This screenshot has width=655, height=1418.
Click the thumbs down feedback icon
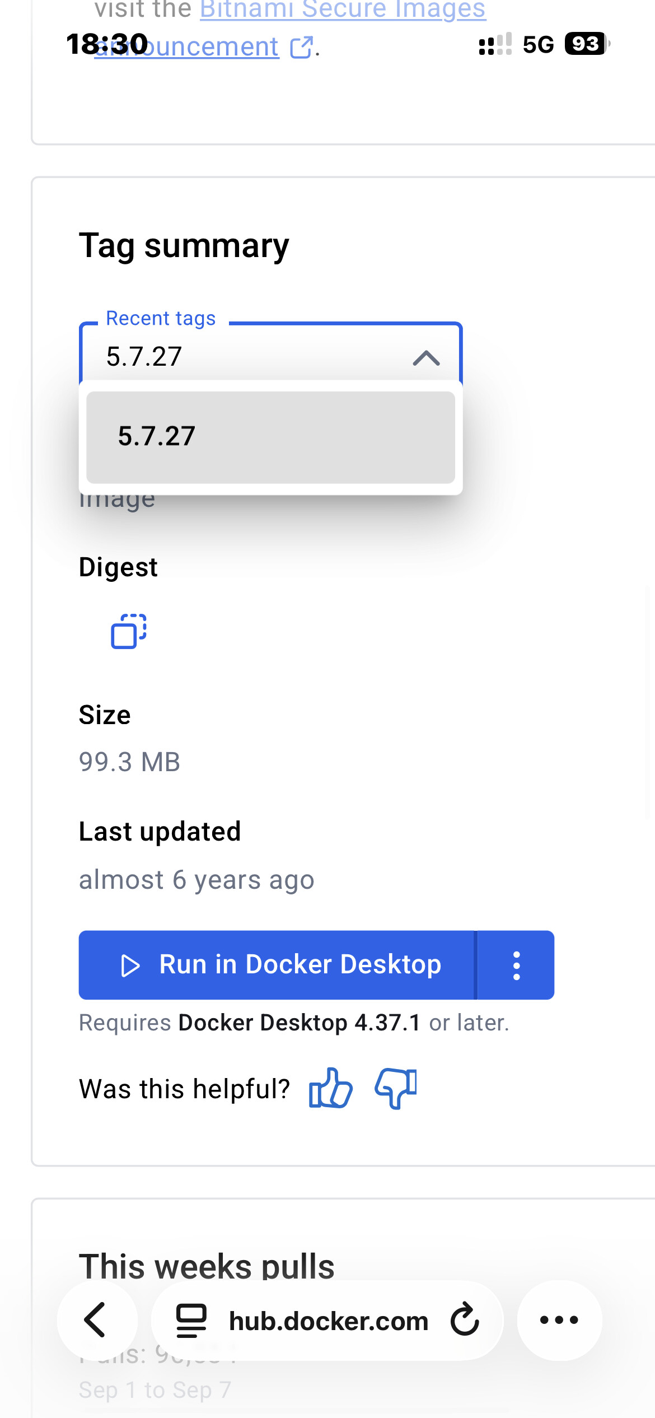[x=396, y=1088]
